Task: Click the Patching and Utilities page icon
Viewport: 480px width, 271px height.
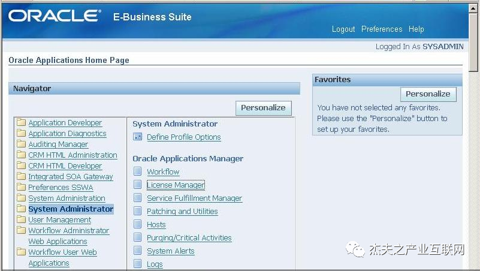Action: click(138, 210)
